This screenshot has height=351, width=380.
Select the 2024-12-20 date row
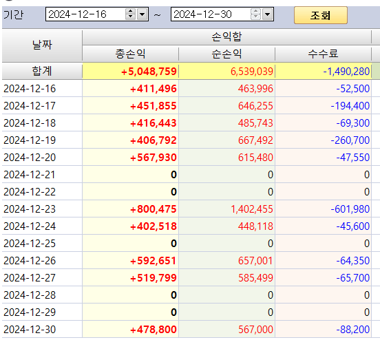pyautogui.click(x=30, y=158)
